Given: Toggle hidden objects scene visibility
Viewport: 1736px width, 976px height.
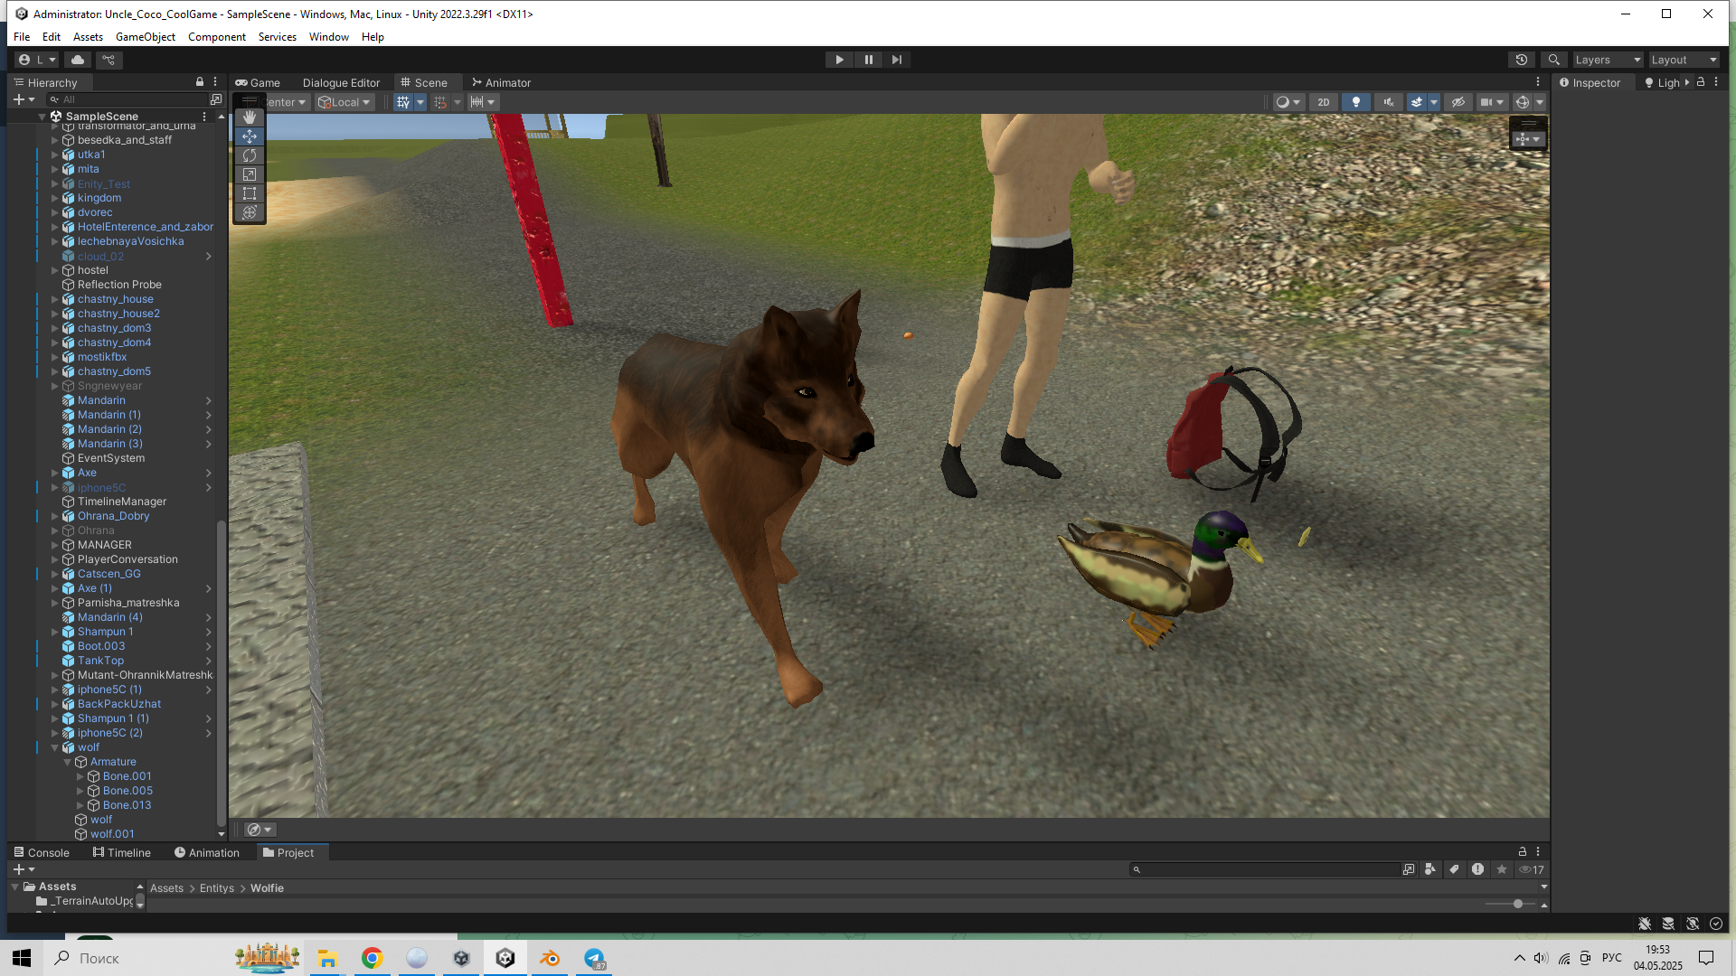Looking at the screenshot, I should [x=1458, y=102].
